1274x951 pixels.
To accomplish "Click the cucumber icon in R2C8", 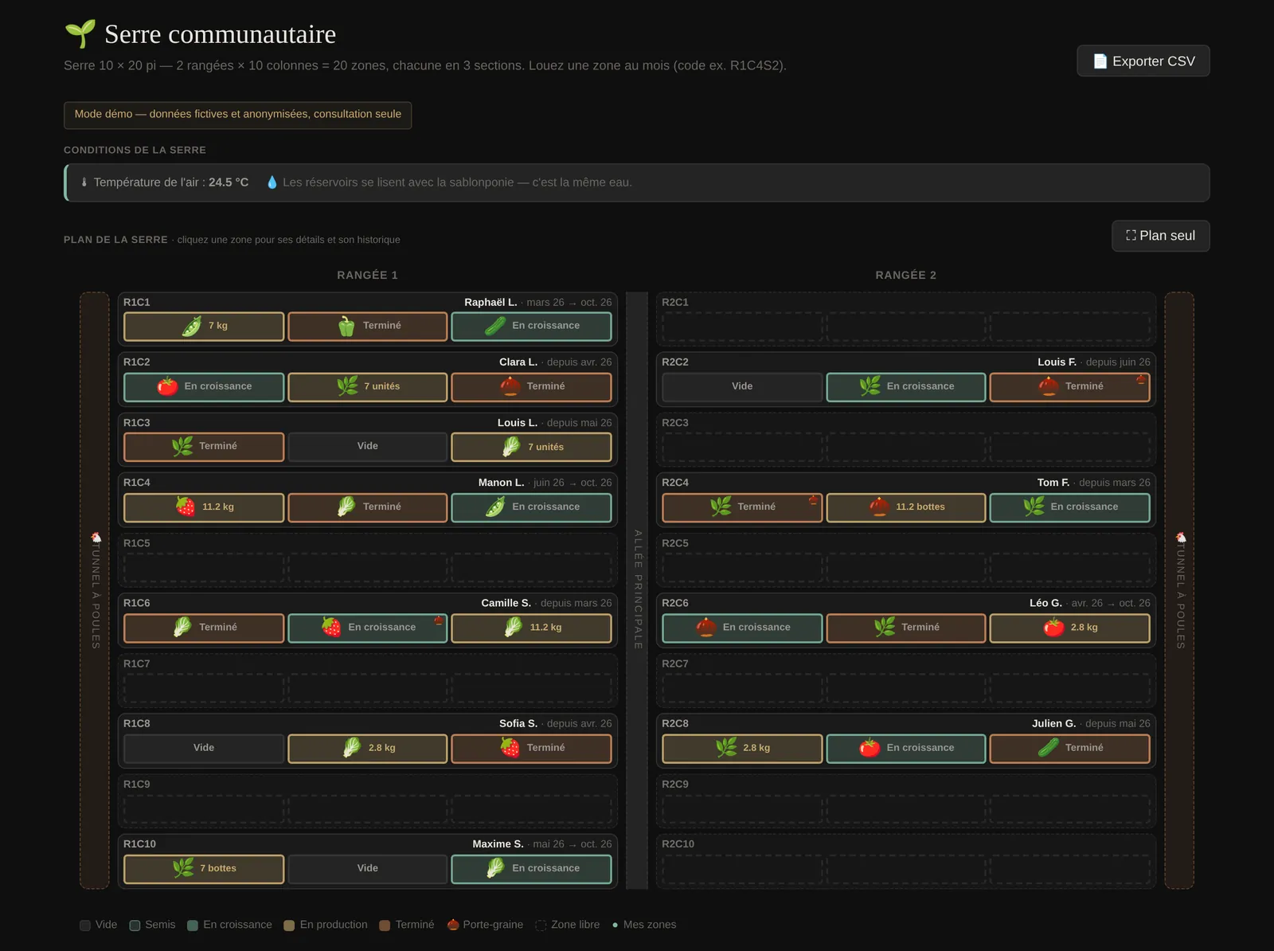I will click(x=1049, y=748).
